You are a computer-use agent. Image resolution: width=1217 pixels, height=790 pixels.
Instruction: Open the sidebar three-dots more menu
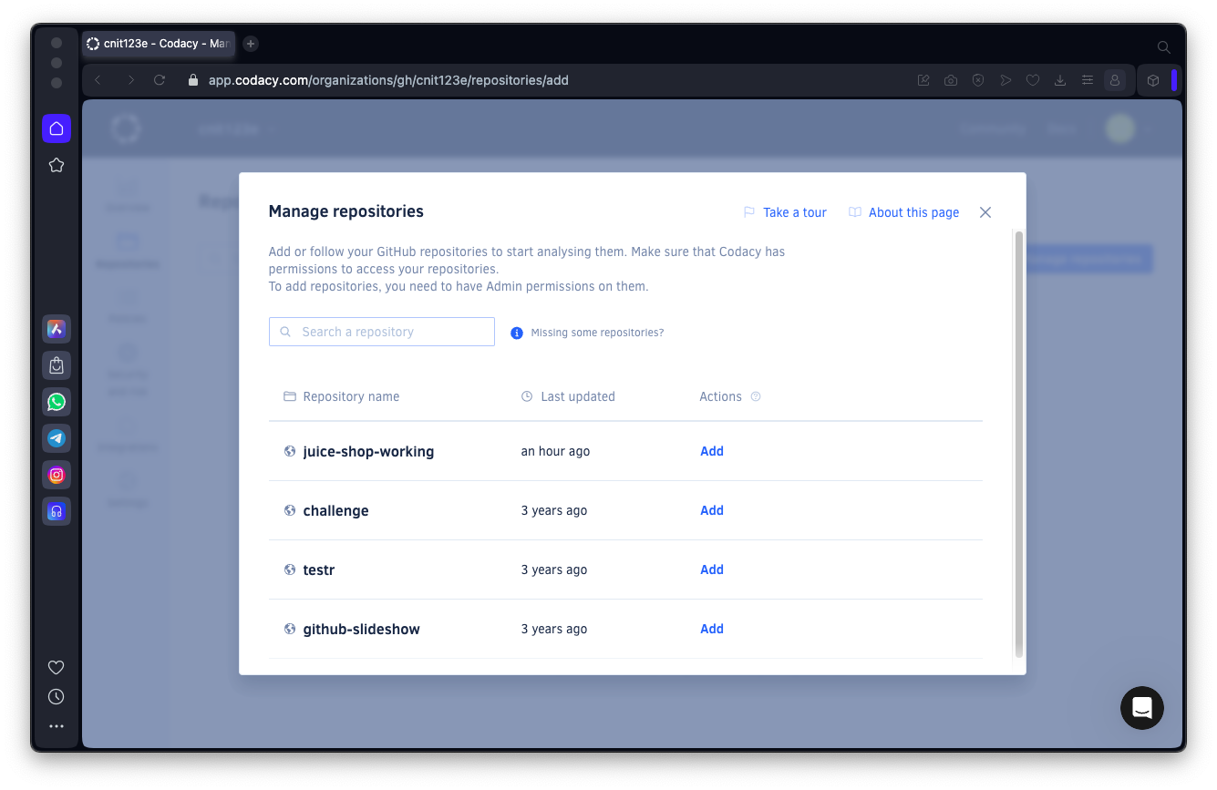57,726
